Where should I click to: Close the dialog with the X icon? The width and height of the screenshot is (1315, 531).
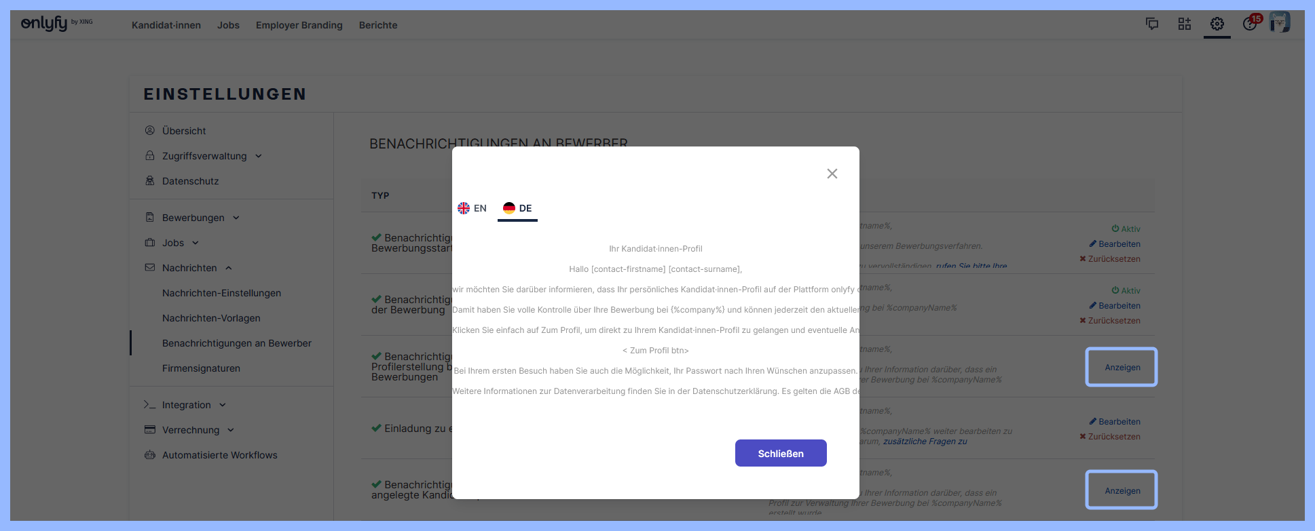tap(832, 174)
